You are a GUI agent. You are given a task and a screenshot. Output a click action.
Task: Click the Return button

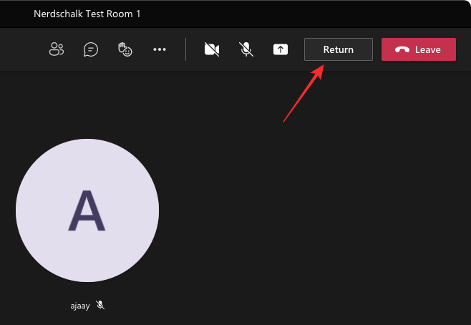[338, 49]
